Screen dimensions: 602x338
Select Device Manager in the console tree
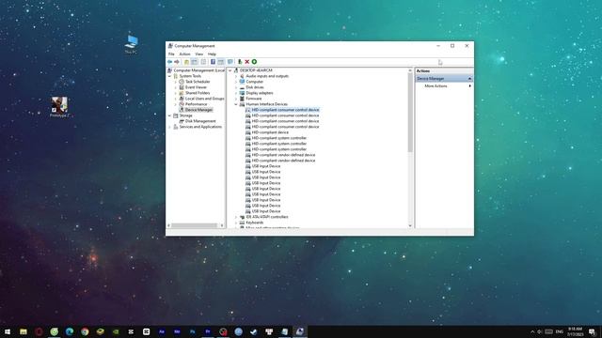click(198, 110)
